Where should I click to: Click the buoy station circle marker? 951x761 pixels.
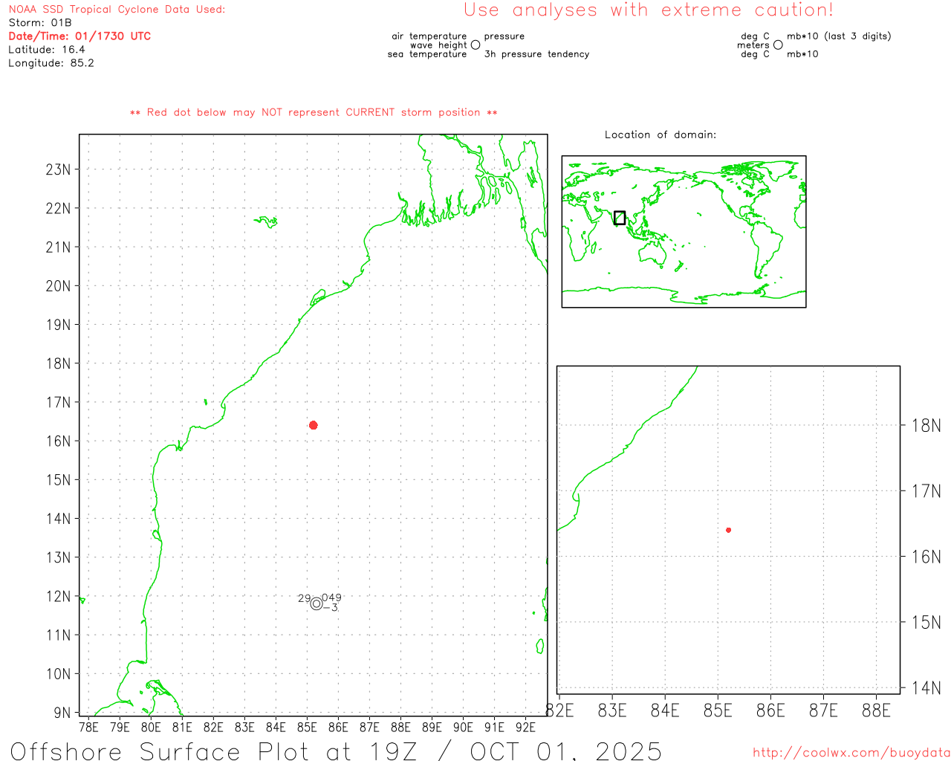click(317, 603)
